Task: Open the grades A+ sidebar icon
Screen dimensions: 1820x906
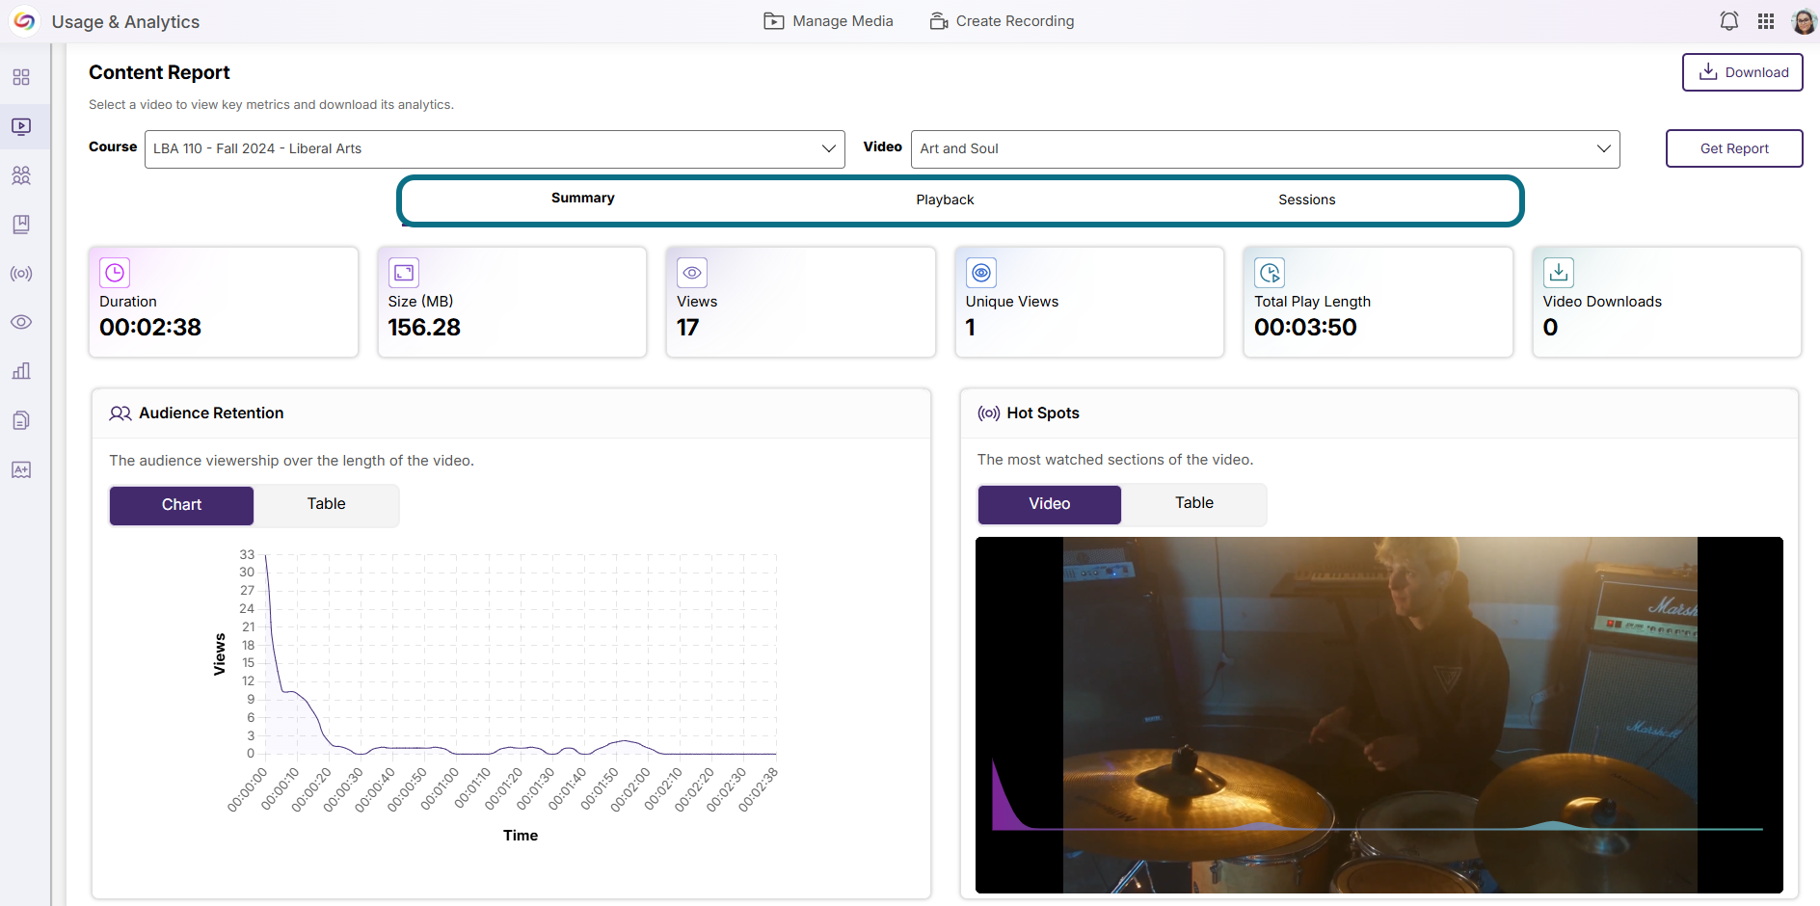Action: click(x=21, y=469)
